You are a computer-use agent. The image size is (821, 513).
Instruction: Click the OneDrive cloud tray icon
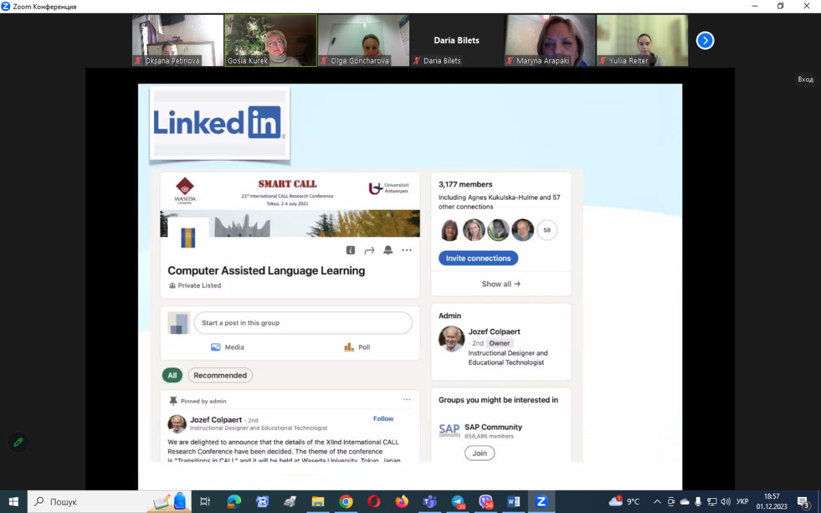tap(684, 501)
